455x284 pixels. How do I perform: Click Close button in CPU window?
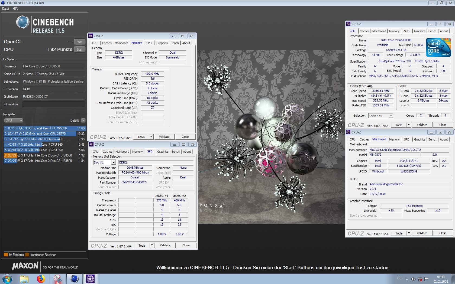[443, 125]
